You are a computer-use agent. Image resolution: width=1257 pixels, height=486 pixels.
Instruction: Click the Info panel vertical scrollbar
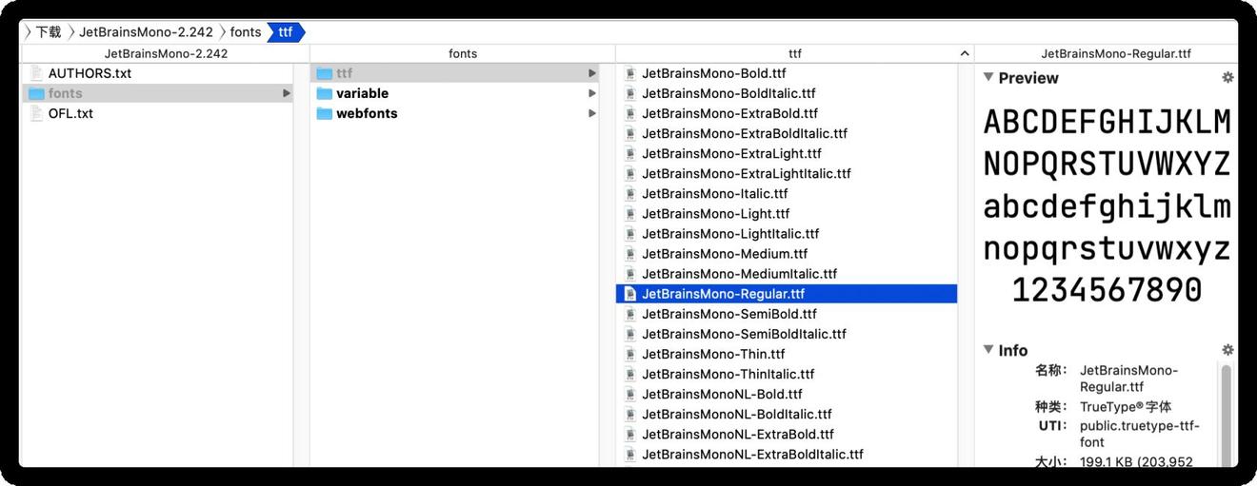(1226, 409)
